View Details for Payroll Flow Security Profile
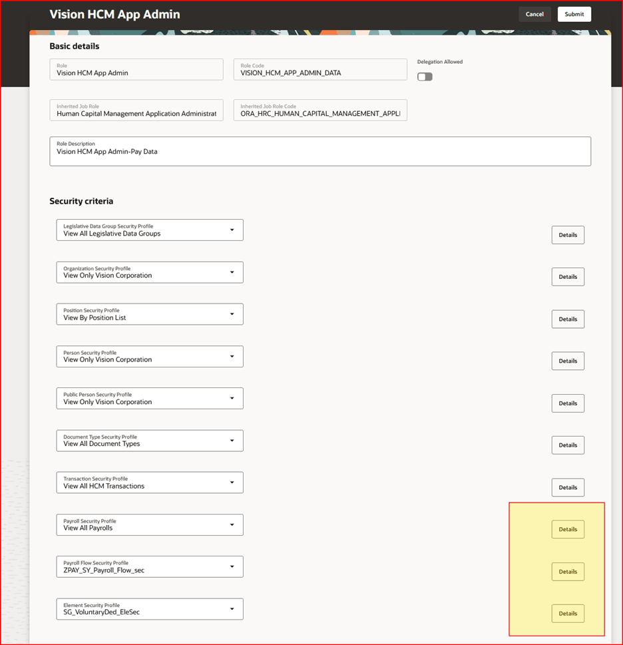The image size is (623, 645). 568,572
